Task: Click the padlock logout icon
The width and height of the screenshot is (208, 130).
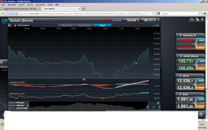Action: 202,20
